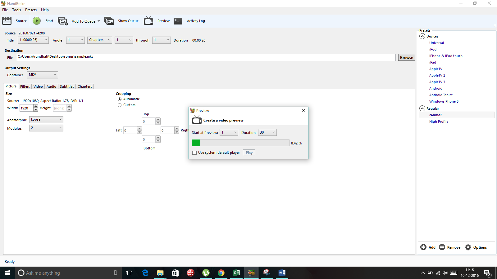497x279 pixels.
Task: Open the Action Center notifications icon
Action: [487, 273]
